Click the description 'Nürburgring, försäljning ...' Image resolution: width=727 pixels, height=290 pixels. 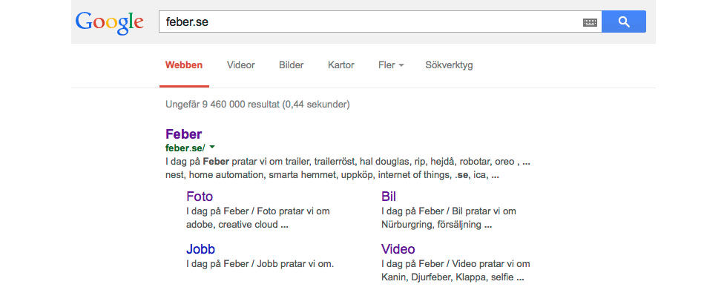click(437, 225)
